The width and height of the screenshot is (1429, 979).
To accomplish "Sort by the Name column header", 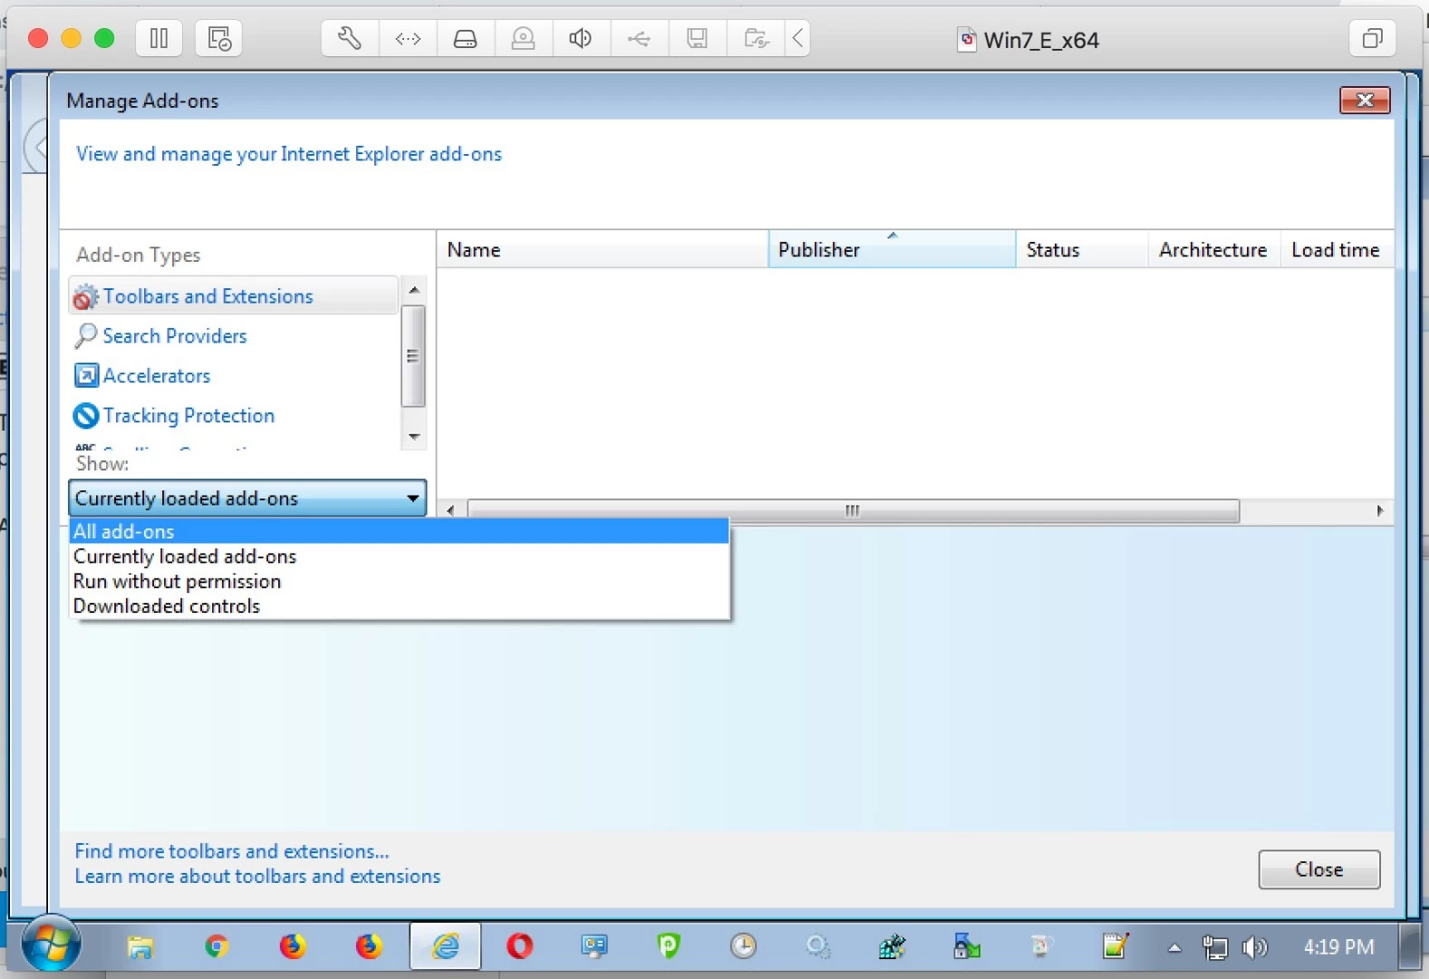I will [x=603, y=249].
